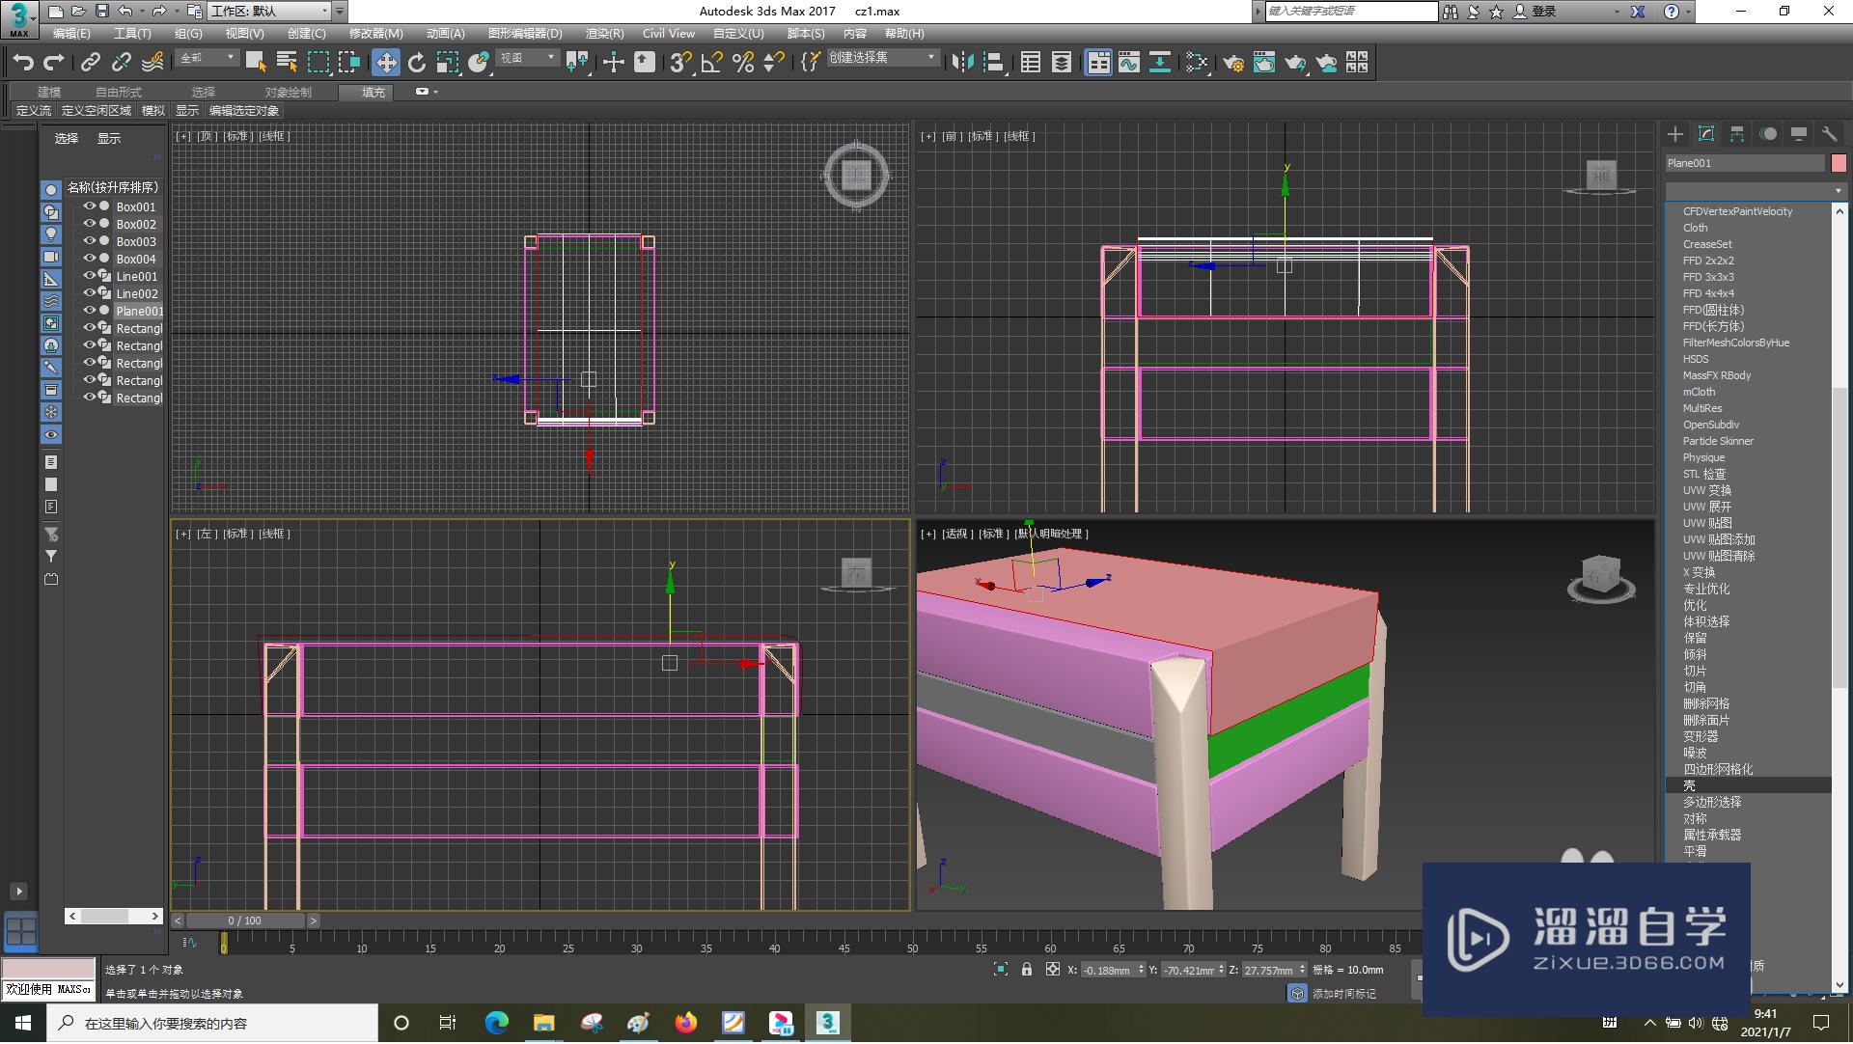Open the 创建选择集 named selection dropdown
This screenshot has width=1853, height=1044.
883,58
